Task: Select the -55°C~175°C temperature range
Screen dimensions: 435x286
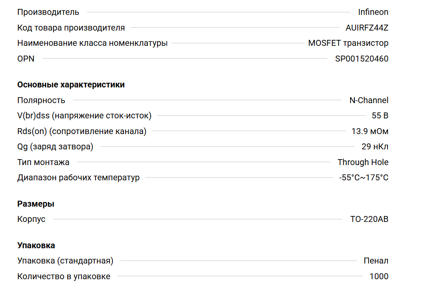Action: 364,178
